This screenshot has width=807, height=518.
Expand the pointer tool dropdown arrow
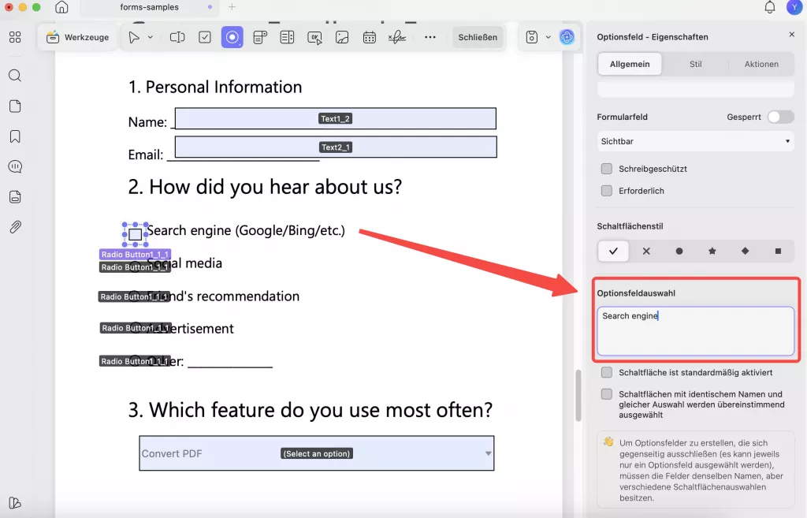pyautogui.click(x=151, y=37)
